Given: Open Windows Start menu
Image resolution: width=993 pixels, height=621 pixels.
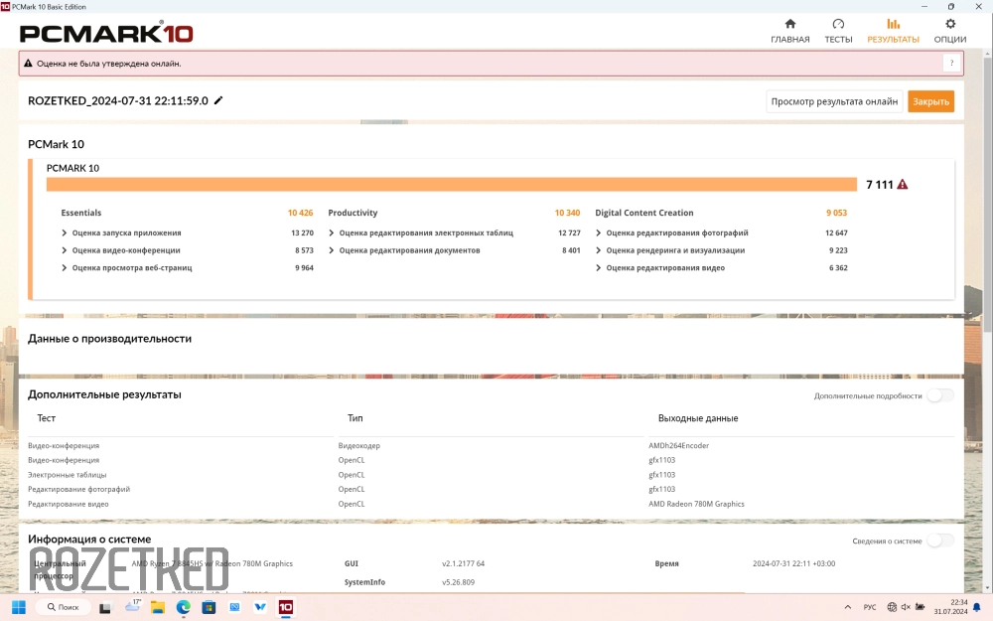Looking at the screenshot, I should click(18, 607).
